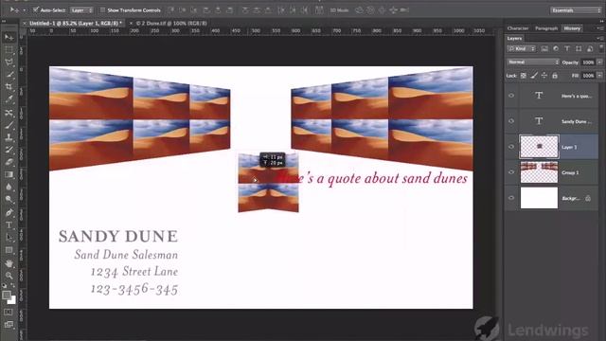Open the Normal blend mode dropdown
Viewport: 606px width, 341px height.
pos(533,62)
